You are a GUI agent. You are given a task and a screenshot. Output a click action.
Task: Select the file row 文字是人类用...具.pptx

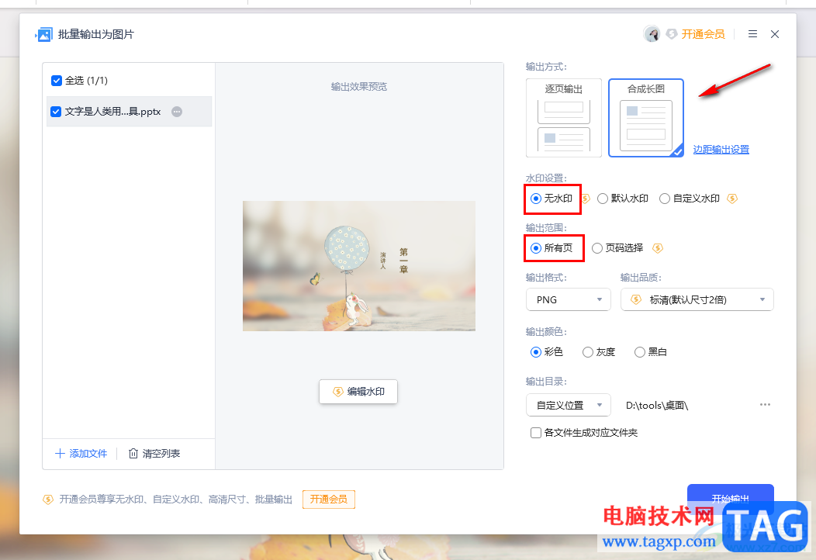129,112
